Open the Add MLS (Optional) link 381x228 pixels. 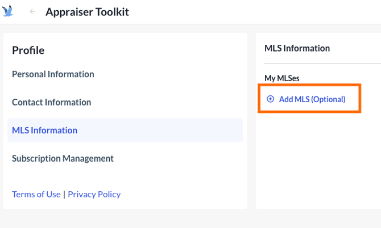coord(312,99)
